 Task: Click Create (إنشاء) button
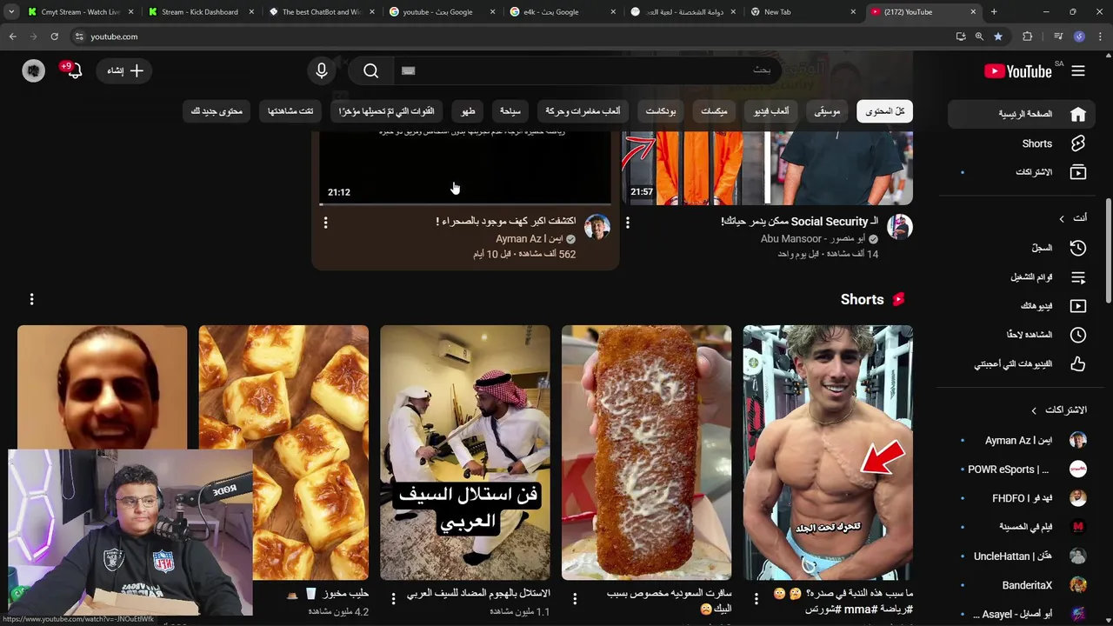[x=125, y=71]
